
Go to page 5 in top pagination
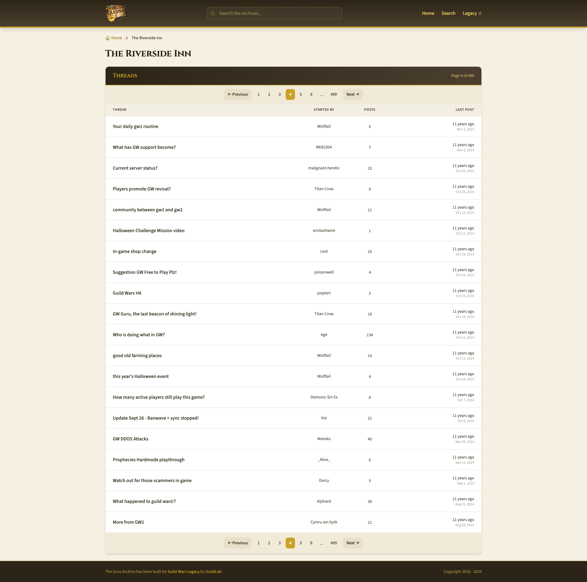300,94
